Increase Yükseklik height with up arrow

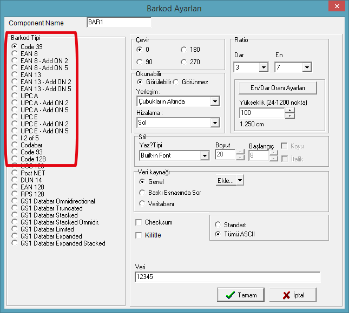(x=291, y=111)
